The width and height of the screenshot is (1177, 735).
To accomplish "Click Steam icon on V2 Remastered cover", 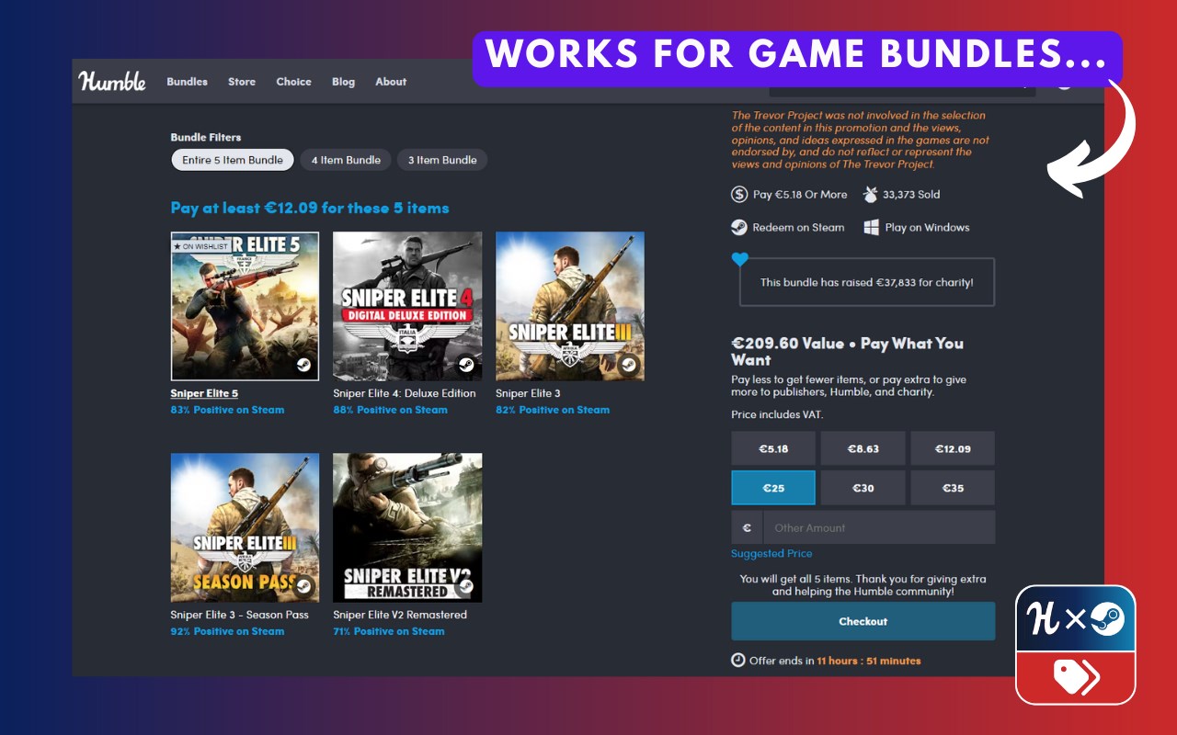I will pos(466,586).
